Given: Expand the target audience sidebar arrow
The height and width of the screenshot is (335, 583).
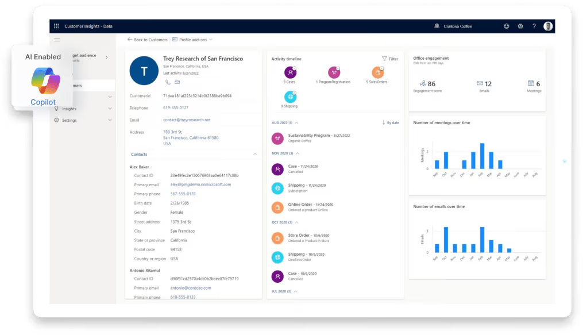Looking at the screenshot, I should (107, 57).
